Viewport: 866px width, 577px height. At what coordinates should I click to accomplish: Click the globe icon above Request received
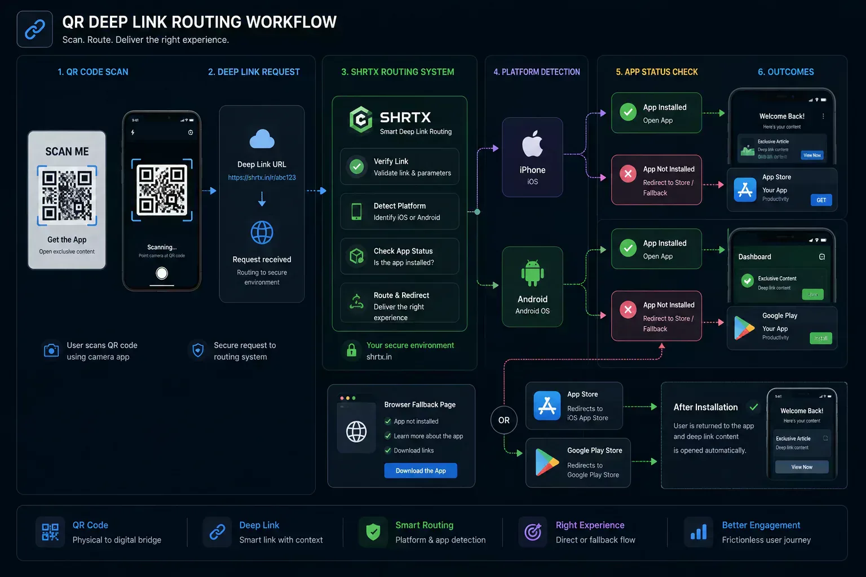(262, 232)
